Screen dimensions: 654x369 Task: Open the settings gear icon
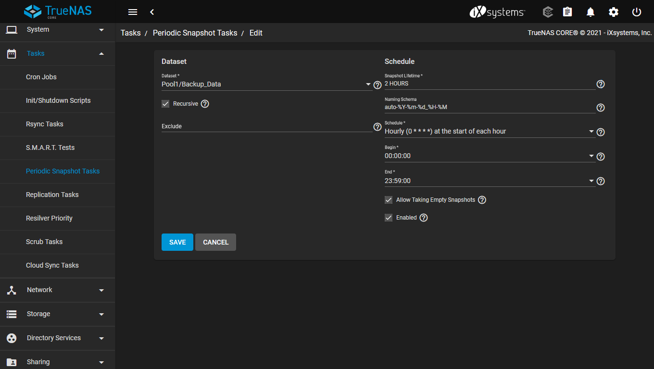coord(614,12)
